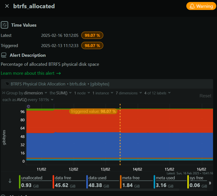
Task: Click the Reset button on chart
Action: [205, 96]
